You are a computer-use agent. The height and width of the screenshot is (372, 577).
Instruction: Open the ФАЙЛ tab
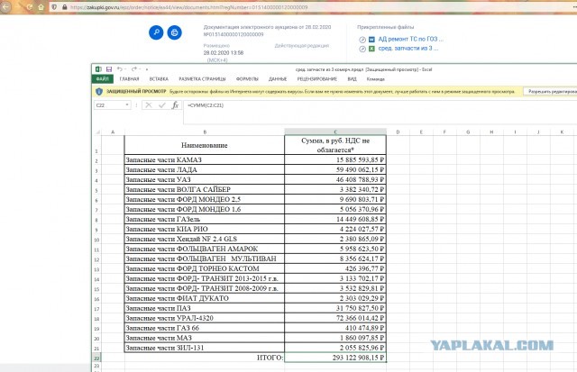pos(102,79)
